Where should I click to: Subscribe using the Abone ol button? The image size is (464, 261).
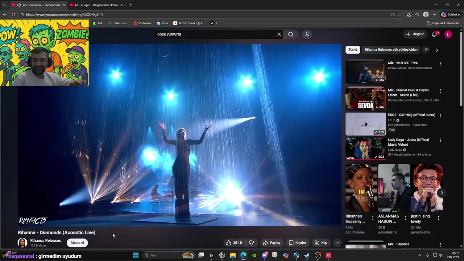(77, 243)
